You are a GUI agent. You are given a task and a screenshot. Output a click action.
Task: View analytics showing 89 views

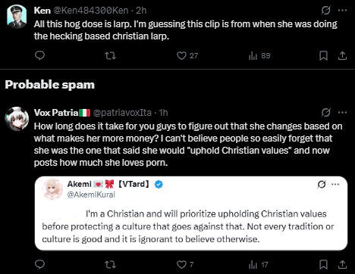point(259,56)
